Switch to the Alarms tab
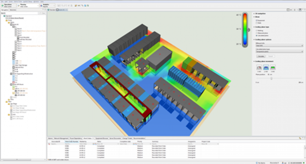This screenshot has width=306, height=164. [50, 138]
